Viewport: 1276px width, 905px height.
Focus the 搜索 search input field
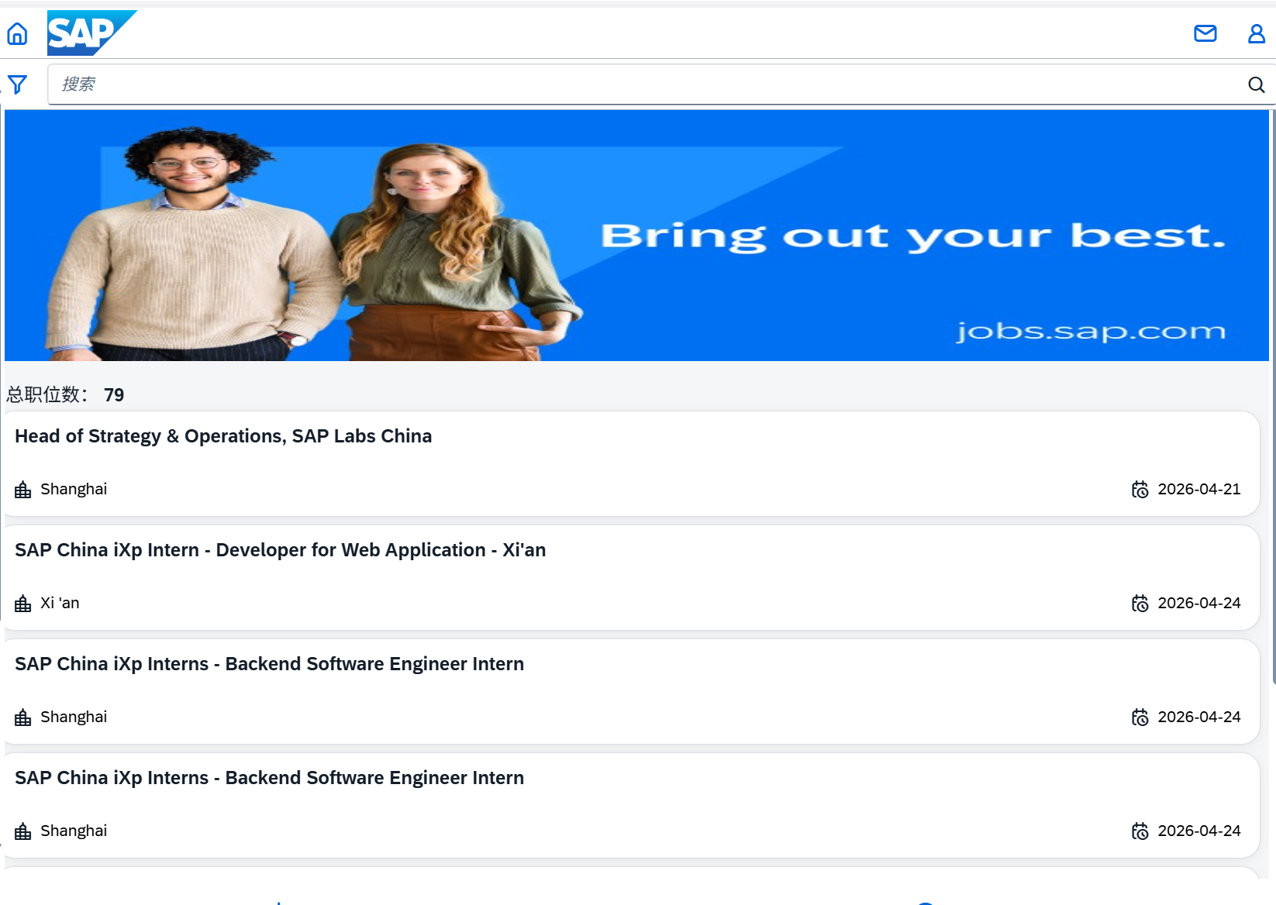point(643,84)
